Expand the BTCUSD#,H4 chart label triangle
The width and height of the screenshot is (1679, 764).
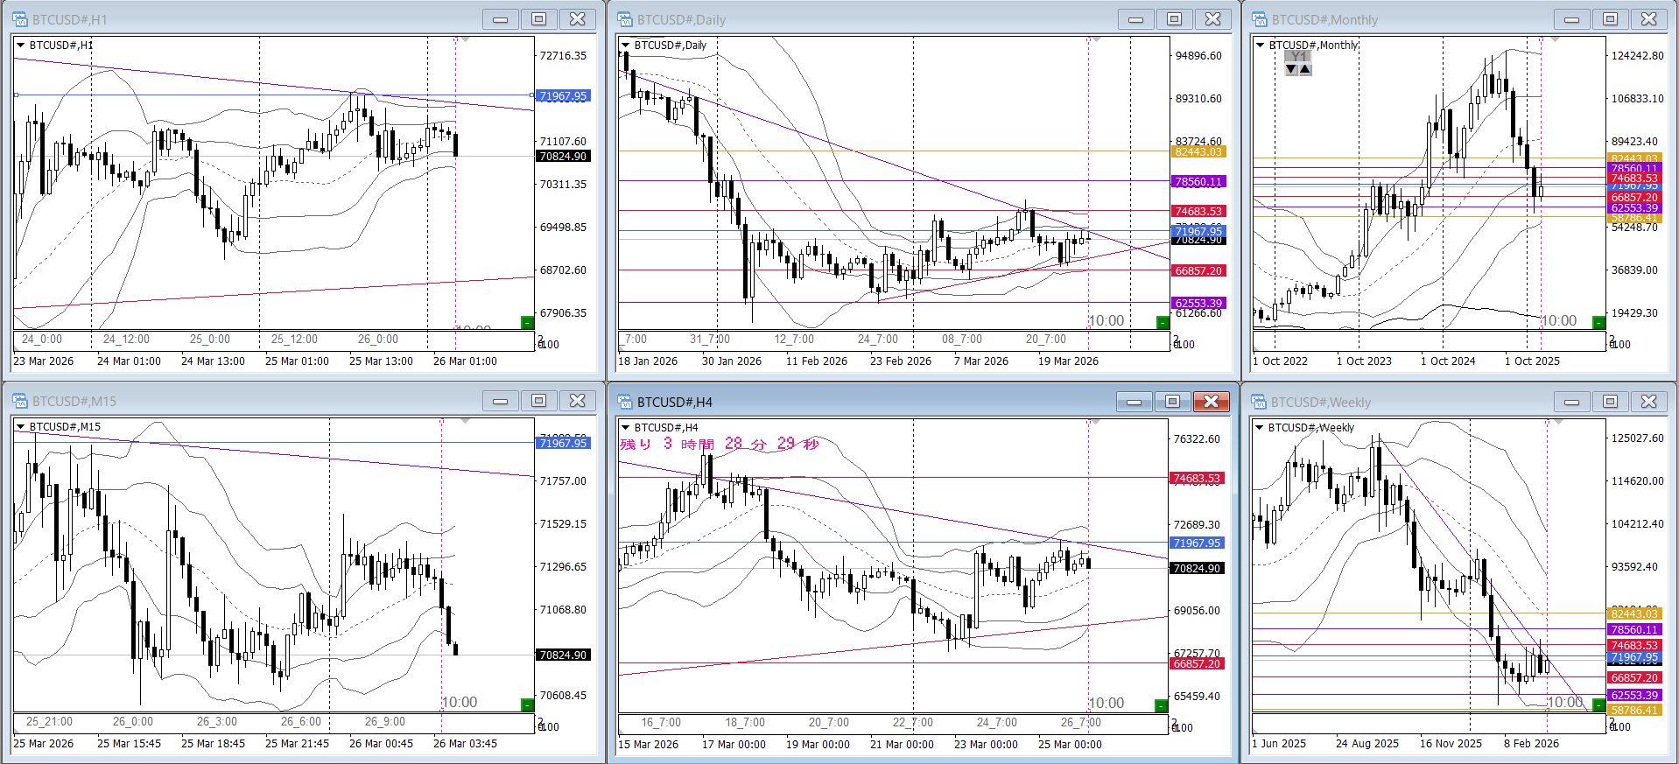click(626, 428)
